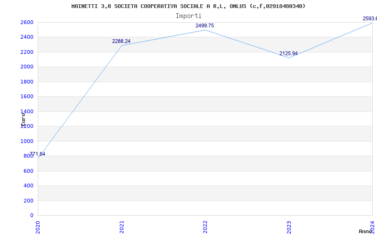Viewport: 377px width, 236px height.
Task: Click the 2000 y-axis tick label
Action: coord(27,67)
